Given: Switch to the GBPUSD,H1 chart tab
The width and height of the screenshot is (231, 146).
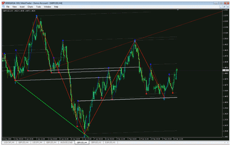Looking at the screenshot, I should tap(96, 142).
